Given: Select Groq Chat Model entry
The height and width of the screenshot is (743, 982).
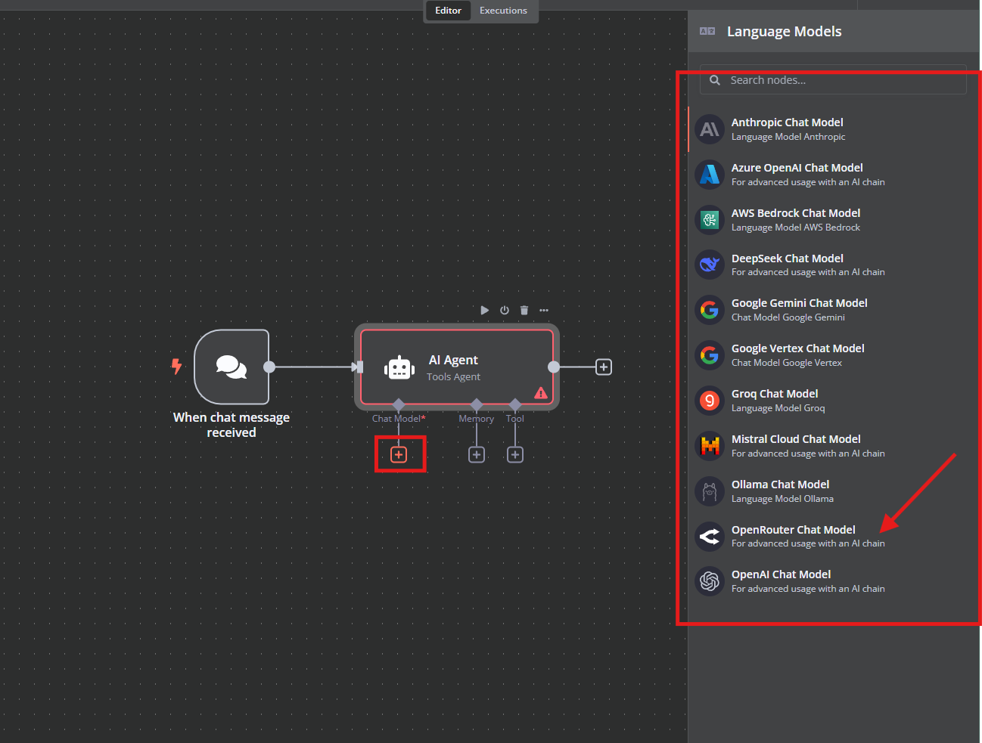Looking at the screenshot, I should click(x=833, y=401).
